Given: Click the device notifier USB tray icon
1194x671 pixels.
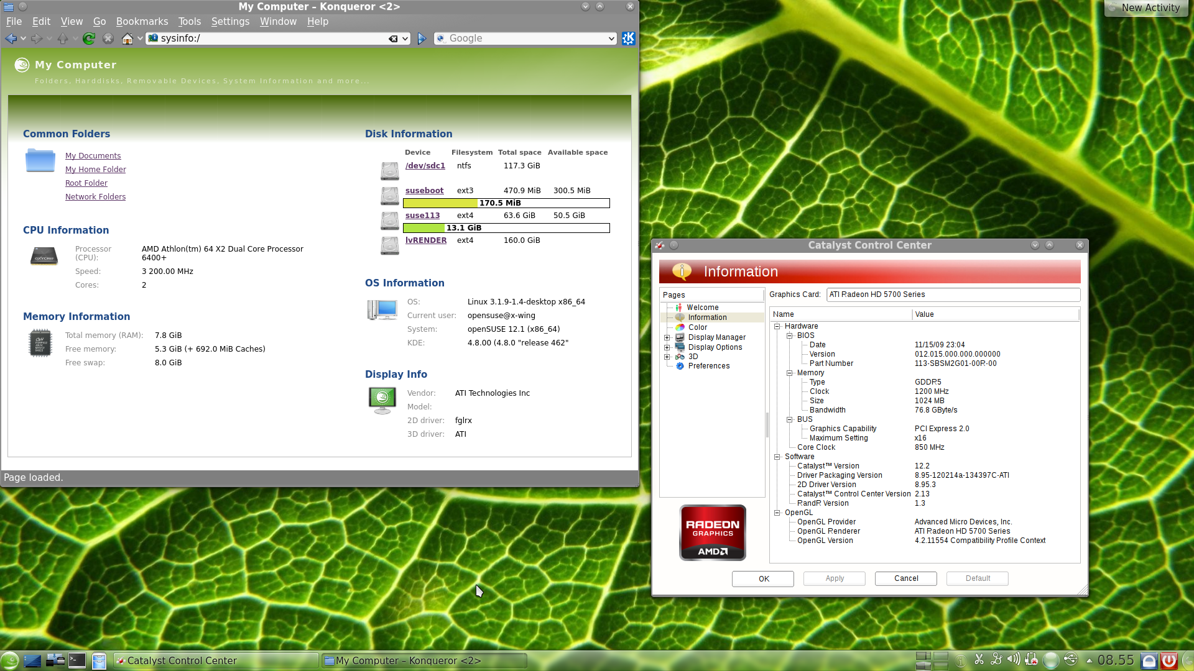Looking at the screenshot, I should 1071,660.
